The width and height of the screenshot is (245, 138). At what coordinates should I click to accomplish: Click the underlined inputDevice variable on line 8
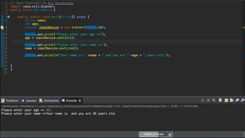49,27
